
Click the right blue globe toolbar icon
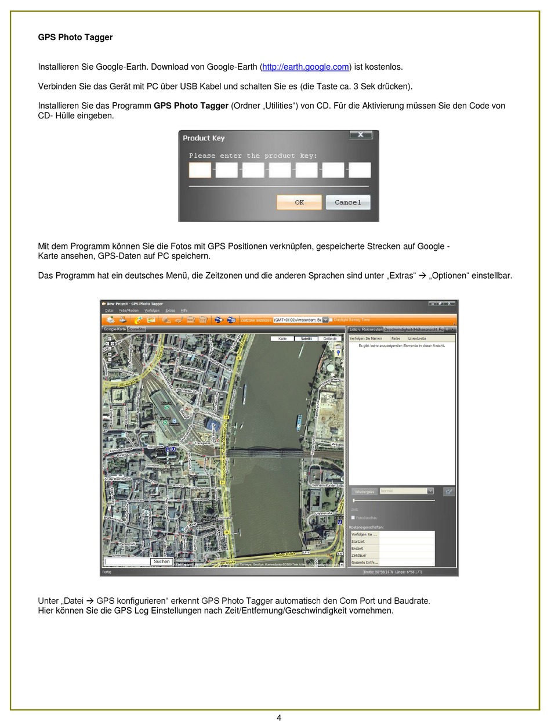231,319
